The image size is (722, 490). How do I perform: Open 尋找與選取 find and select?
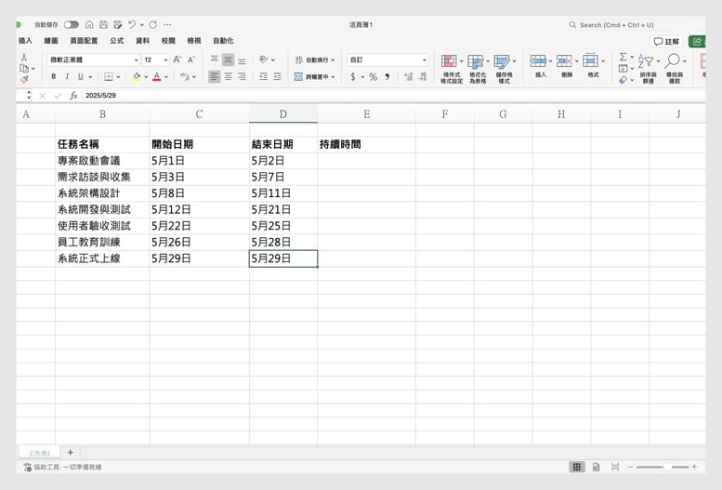coord(675,69)
